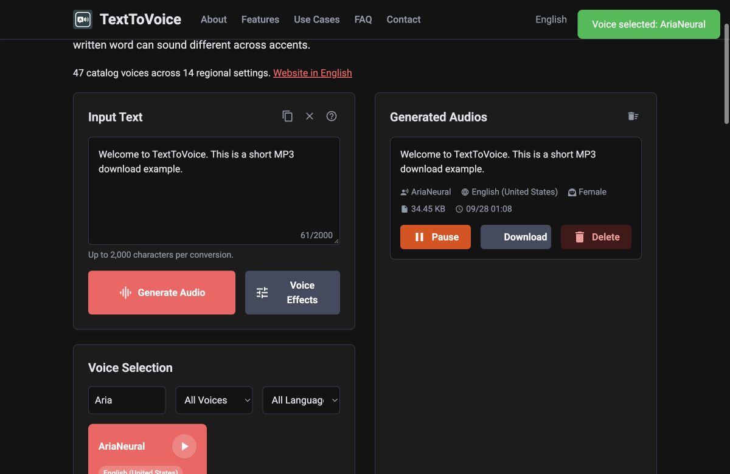Follow the Website in English link
This screenshot has width=730, height=474.
[x=313, y=73]
